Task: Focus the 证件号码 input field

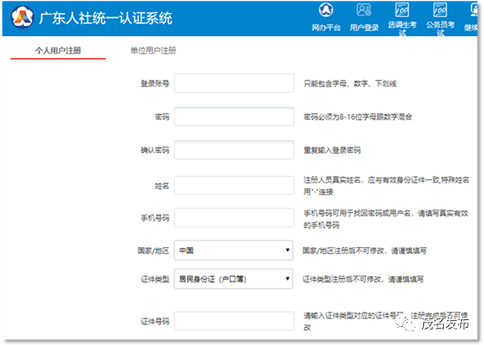Action: click(234, 321)
